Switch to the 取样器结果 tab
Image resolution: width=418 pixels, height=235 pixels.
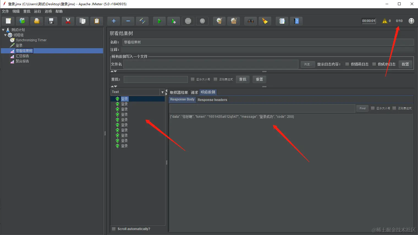coord(179,92)
